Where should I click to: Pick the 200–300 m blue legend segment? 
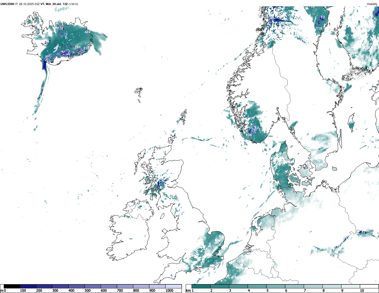coord(44,286)
